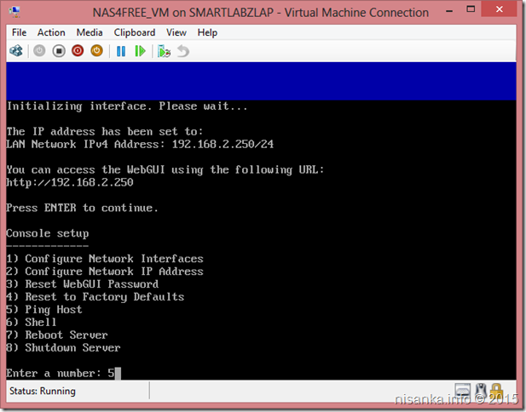This screenshot has width=526, height=412.
Task: Open the Action menu
Action: click(51, 32)
